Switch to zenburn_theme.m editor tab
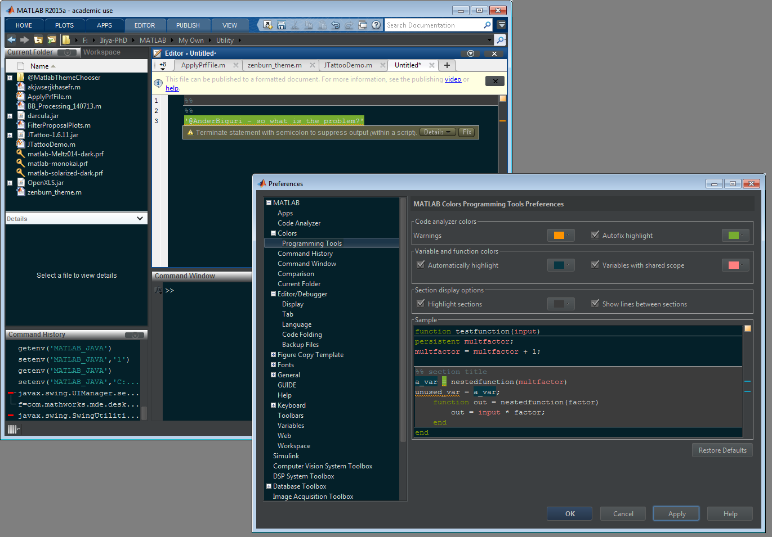Screen dimensions: 772x537 (274, 65)
